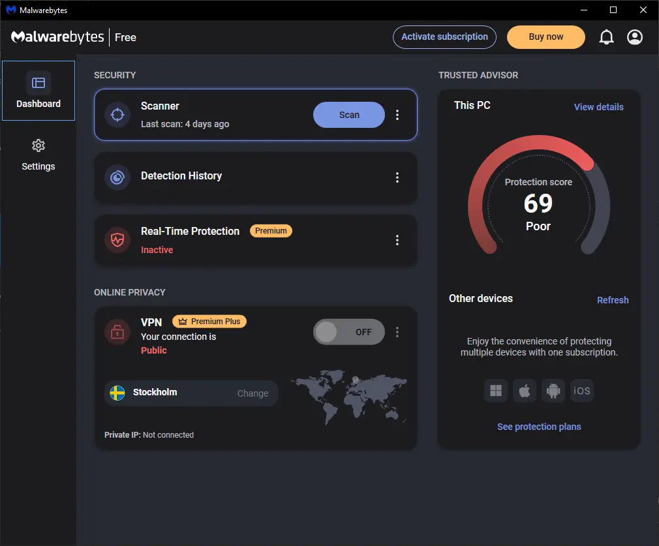The image size is (659, 546).
Task: Open the Dashboard sidebar tab
Action: pyautogui.click(x=38, y=91)
